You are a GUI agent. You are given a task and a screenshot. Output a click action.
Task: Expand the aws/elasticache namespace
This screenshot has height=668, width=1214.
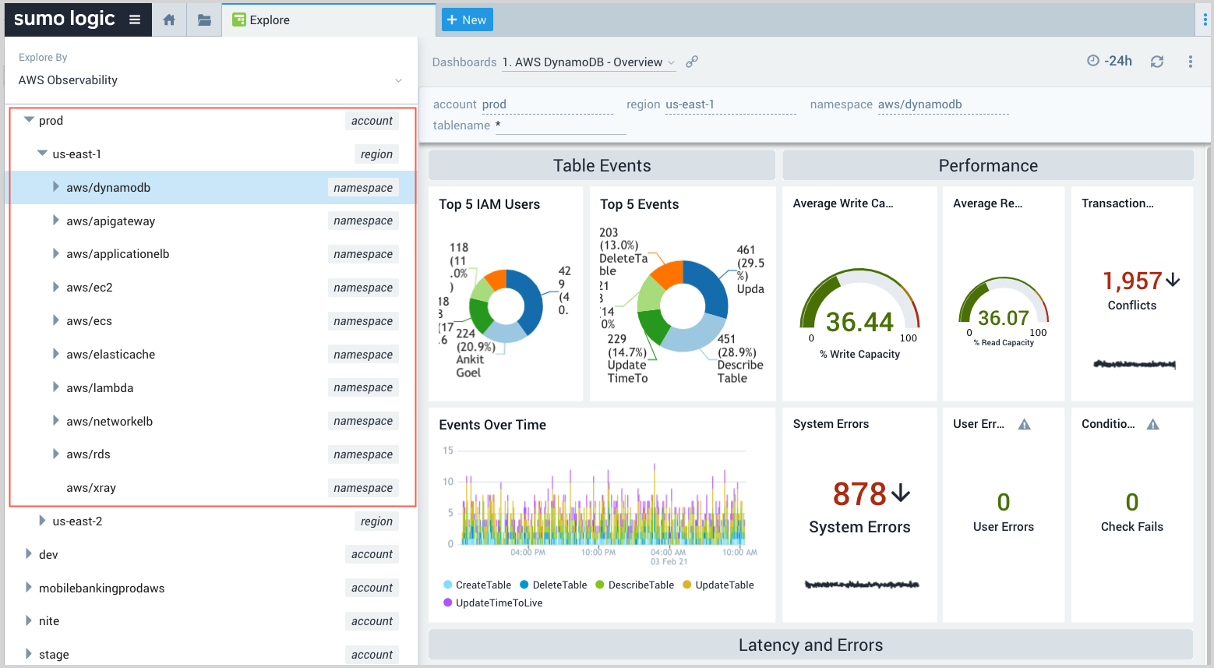[x=55, y=354]
